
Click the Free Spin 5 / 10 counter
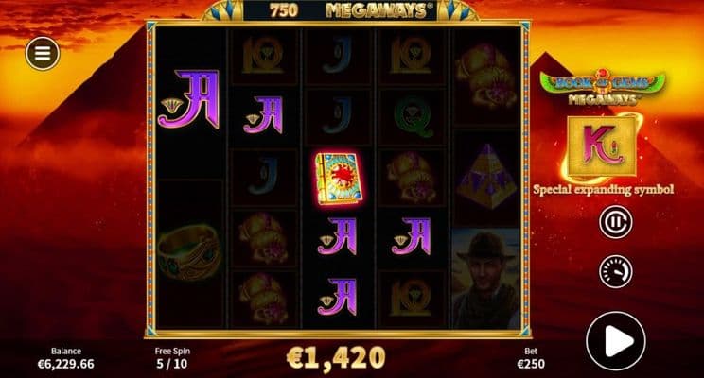coord(172,358)
